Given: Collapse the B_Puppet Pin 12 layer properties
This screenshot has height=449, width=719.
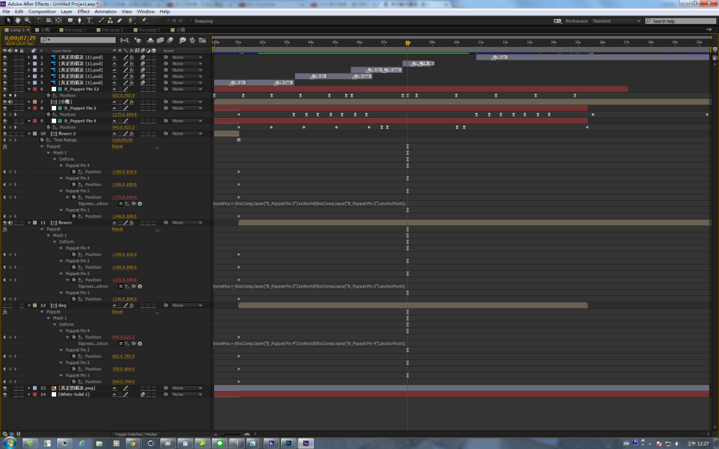Looking at the screenshot, I should 29,89.
